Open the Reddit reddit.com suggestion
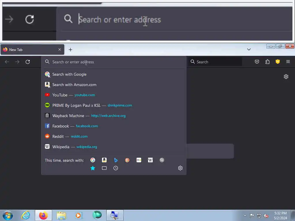 coord(114,136)
